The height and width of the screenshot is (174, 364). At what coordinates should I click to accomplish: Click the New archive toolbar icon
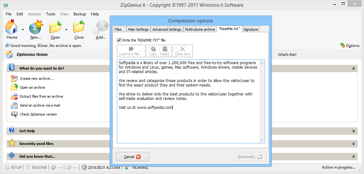36,27
